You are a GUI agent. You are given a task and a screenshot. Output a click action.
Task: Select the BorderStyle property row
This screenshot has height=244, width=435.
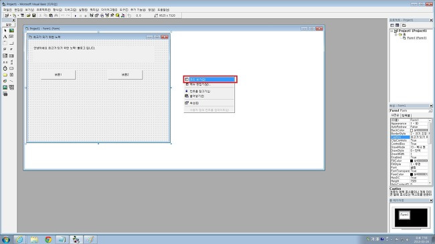point(409,134)
